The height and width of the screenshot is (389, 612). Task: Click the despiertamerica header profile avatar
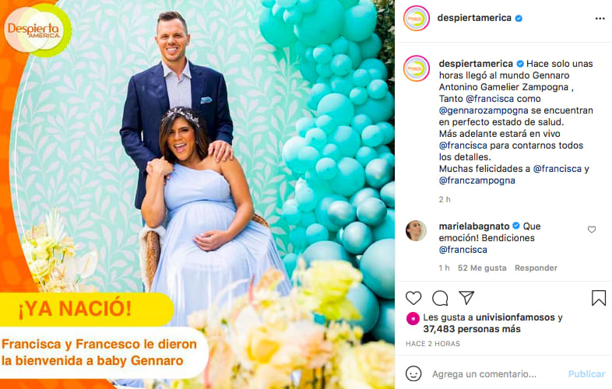(x=417, y=19)
